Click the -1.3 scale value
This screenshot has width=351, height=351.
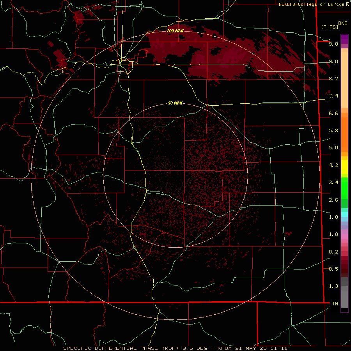(x=332, y=286)
